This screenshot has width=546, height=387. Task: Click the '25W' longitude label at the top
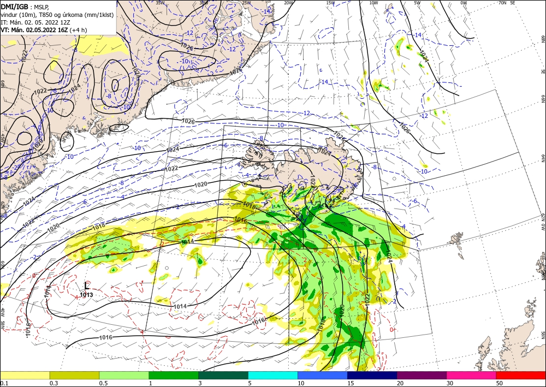tap(246, 3)
